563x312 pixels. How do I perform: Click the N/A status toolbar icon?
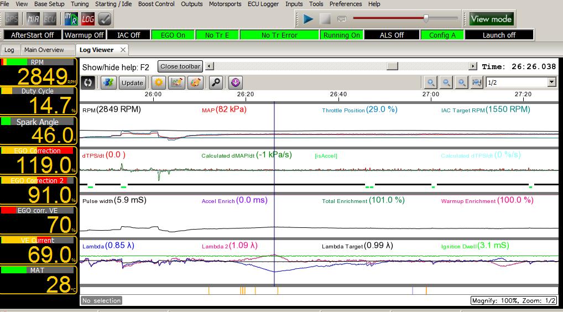coord(33,19)
